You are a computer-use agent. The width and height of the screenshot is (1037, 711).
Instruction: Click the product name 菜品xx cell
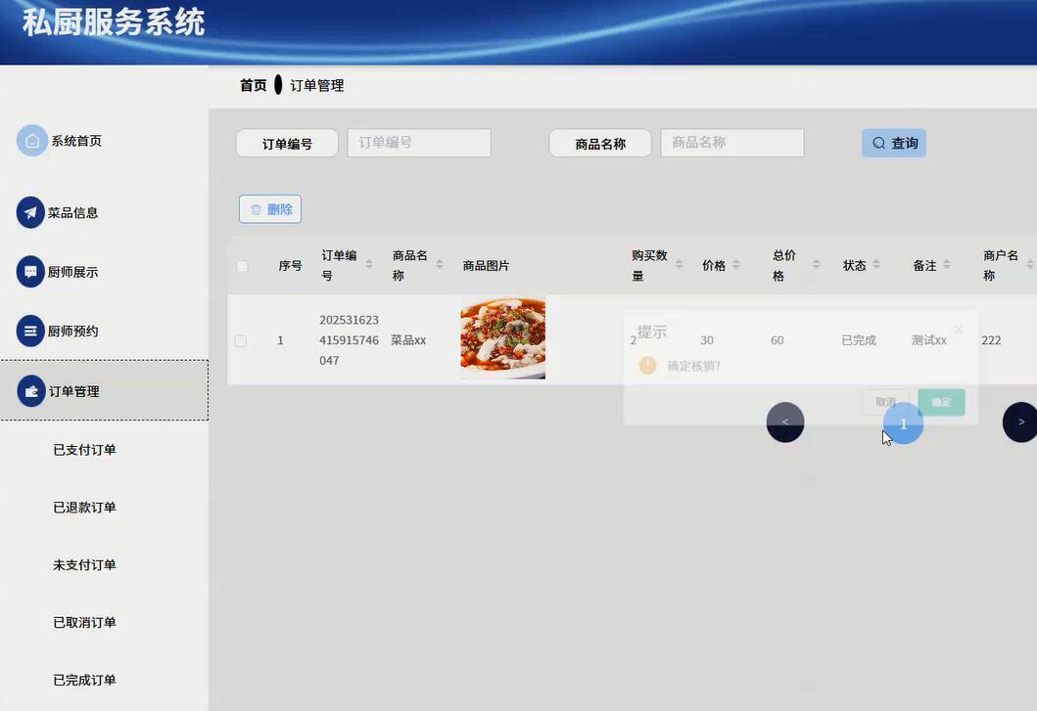pos(408,340)
